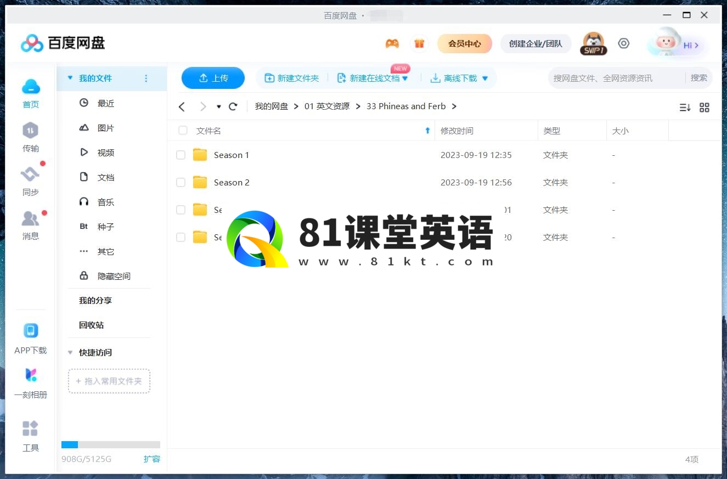Click the 拖入常用文件夹 drop box
This screenshot has width=727, height=479.
(109, 381)
